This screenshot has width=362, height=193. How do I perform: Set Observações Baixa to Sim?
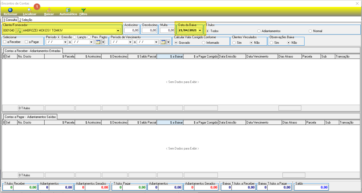271,43
